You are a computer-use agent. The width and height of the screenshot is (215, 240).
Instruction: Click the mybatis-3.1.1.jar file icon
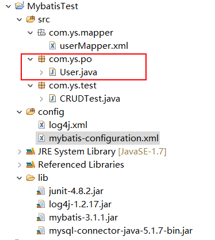click(x=41, y=218)
